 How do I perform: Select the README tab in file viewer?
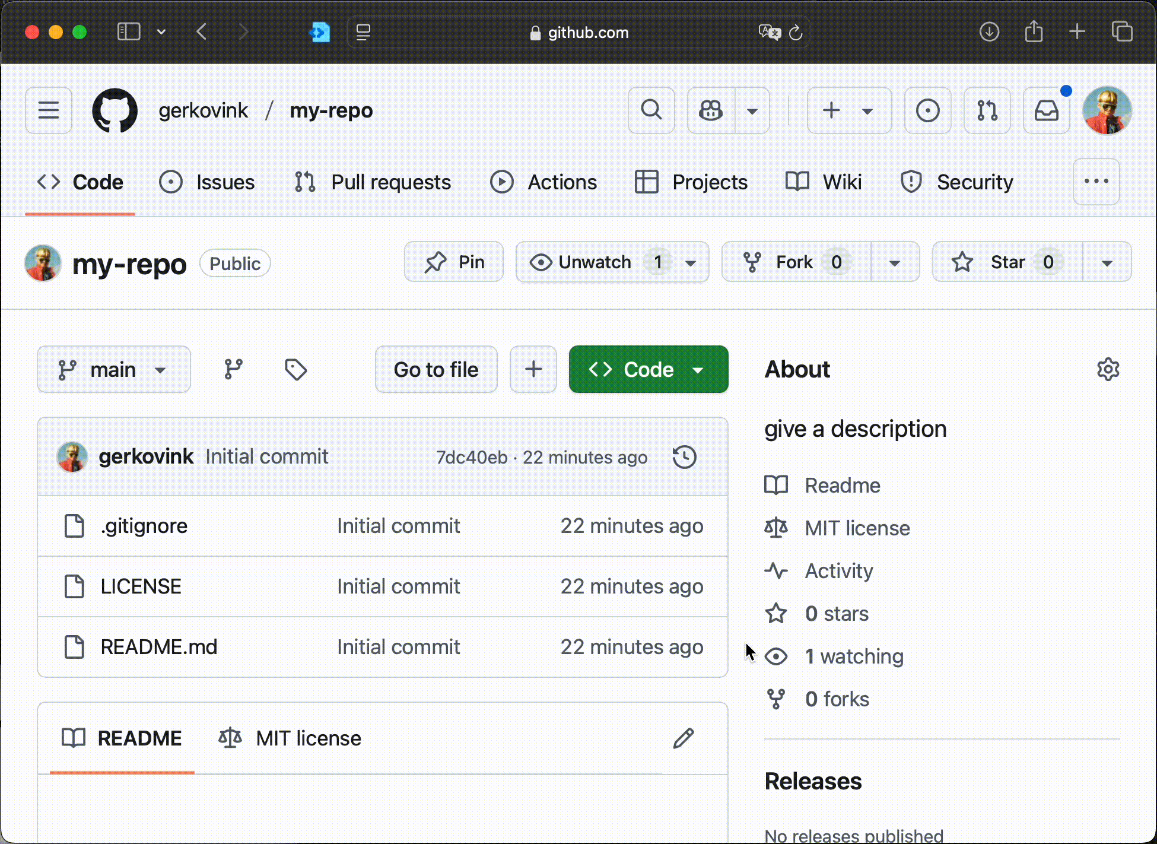click(122, 738)
